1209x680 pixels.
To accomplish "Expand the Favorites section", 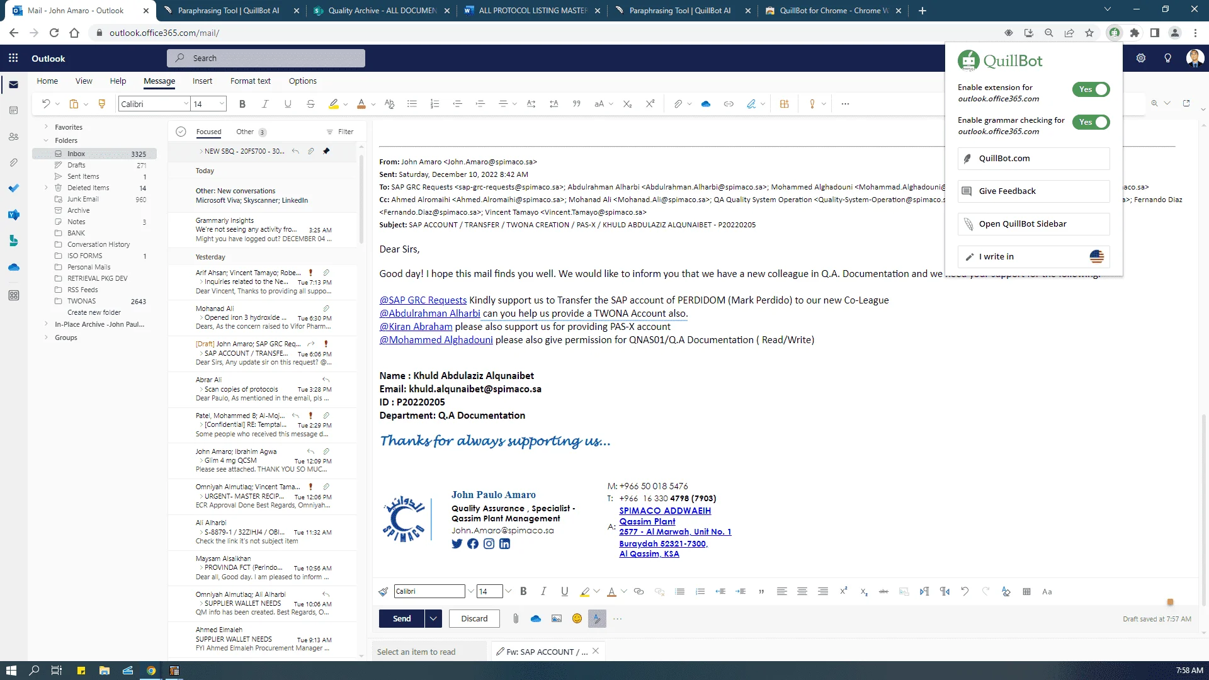I will pos(46,127).
